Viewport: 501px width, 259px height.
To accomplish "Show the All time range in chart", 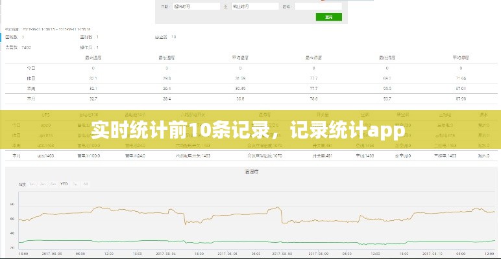I will tap(85, 184).
